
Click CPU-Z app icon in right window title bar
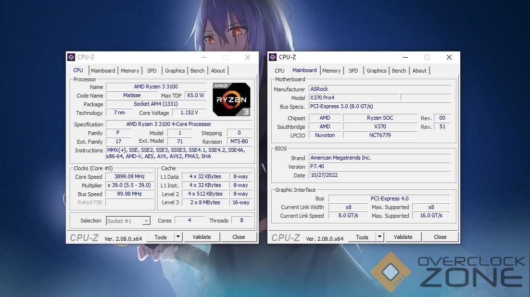(272, 57)
